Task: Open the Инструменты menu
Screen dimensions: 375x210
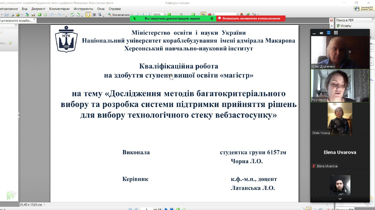Action: click(x=83, y=9)
